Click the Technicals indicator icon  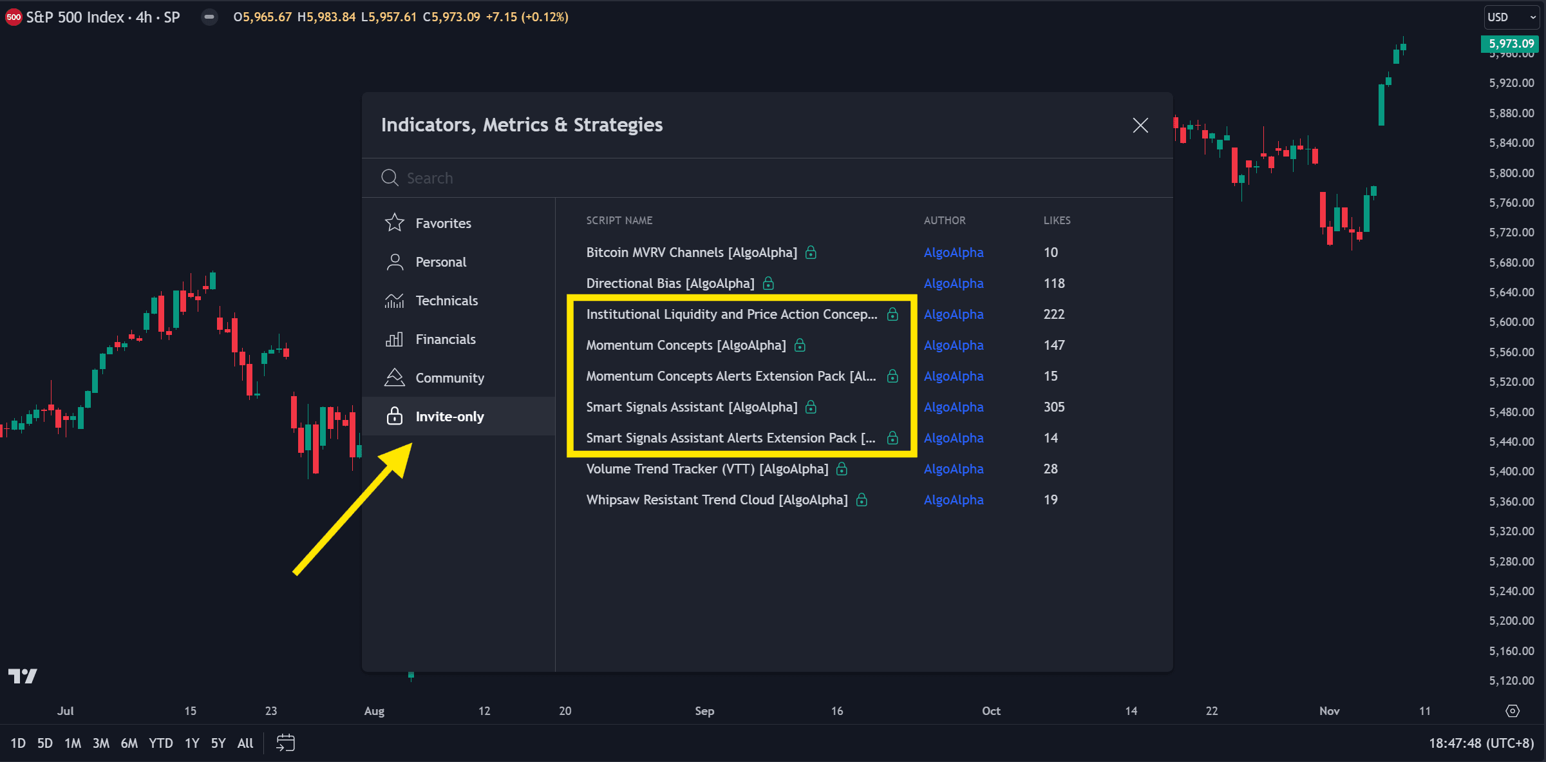(x=395, y=300)
